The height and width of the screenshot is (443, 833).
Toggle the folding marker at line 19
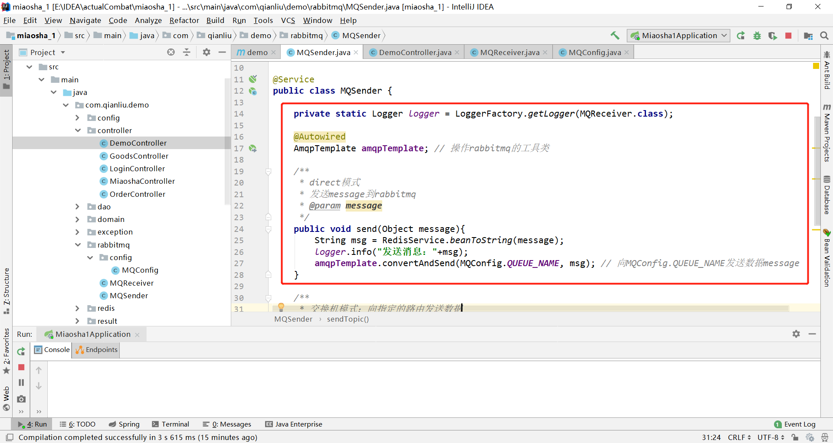click(x=269, y=172)
